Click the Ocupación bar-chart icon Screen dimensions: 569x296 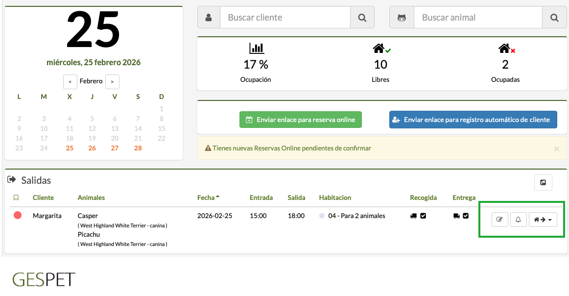click(256, 48)
